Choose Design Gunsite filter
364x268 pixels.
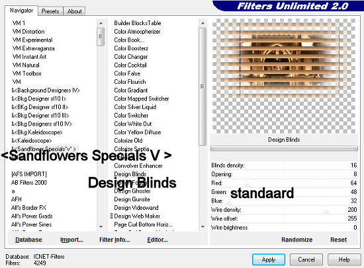(132, 199)
